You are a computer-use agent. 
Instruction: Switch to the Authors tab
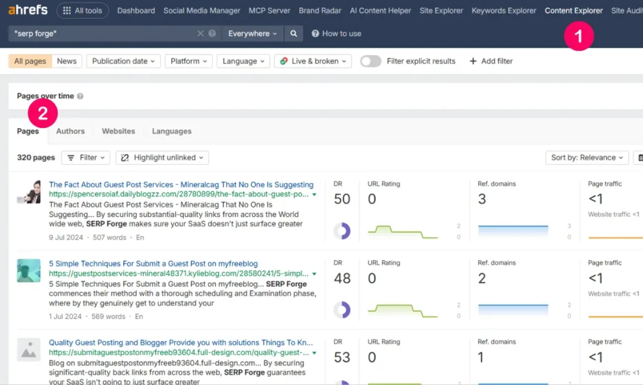[x=70, y=132]
